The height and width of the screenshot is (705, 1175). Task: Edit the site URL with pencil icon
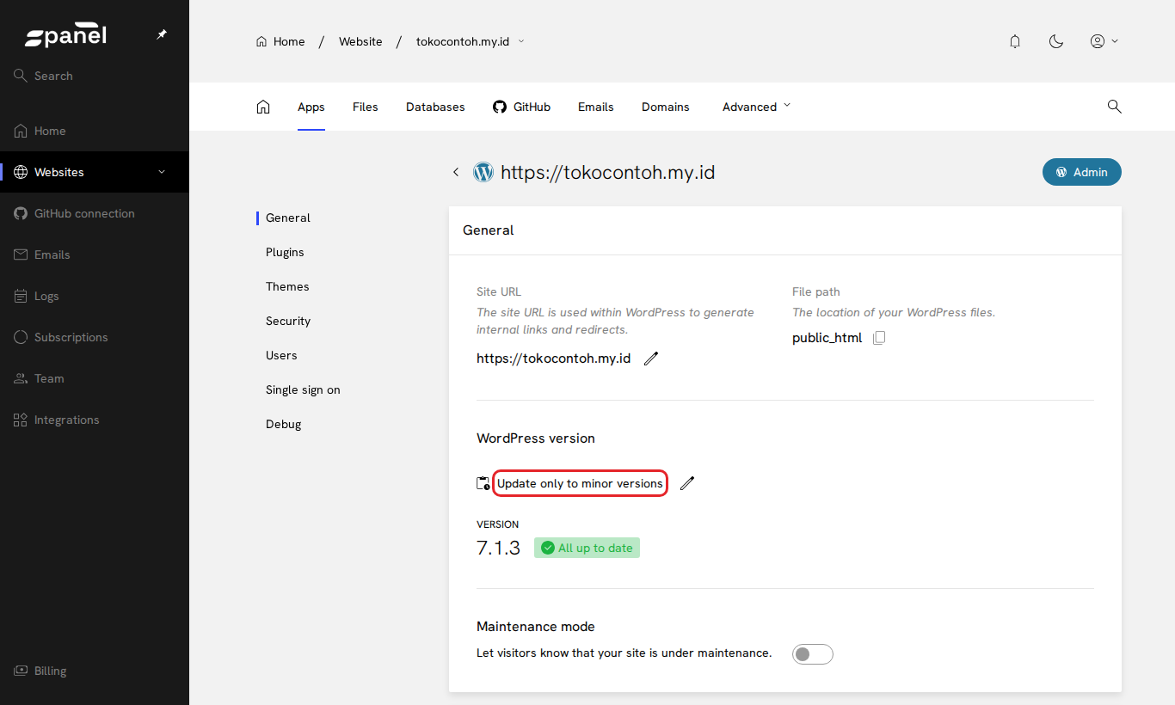click(x=651, y=359)
